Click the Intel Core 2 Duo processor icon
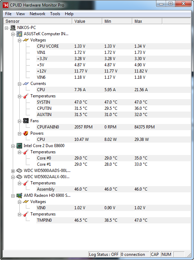 [19, 146]
